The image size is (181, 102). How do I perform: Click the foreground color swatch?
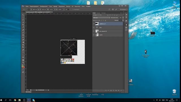(x=23, y=66)
